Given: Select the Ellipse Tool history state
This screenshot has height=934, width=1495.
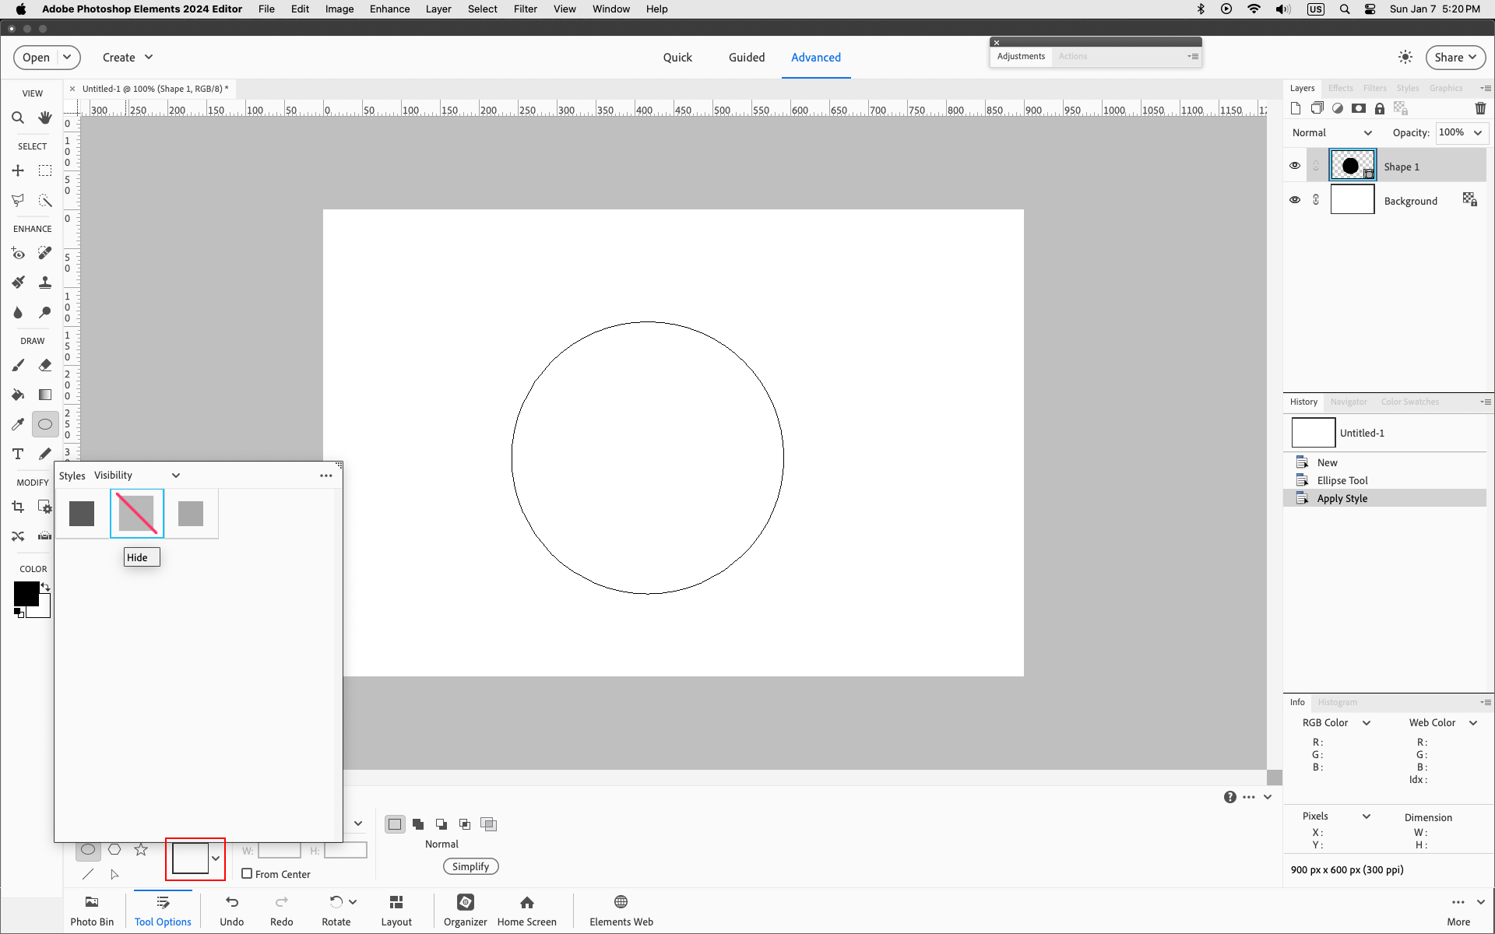Looking at the screenshot, I should click(x=1342, y=480).
